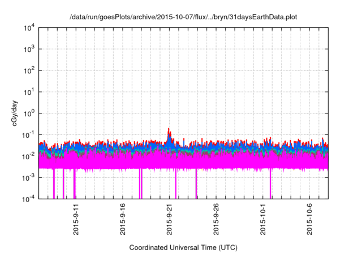The width and height of the screenshot is (362, 253).
Task: Click the 10^-3 y-axis tick label
Action: (x=28, y=178)
